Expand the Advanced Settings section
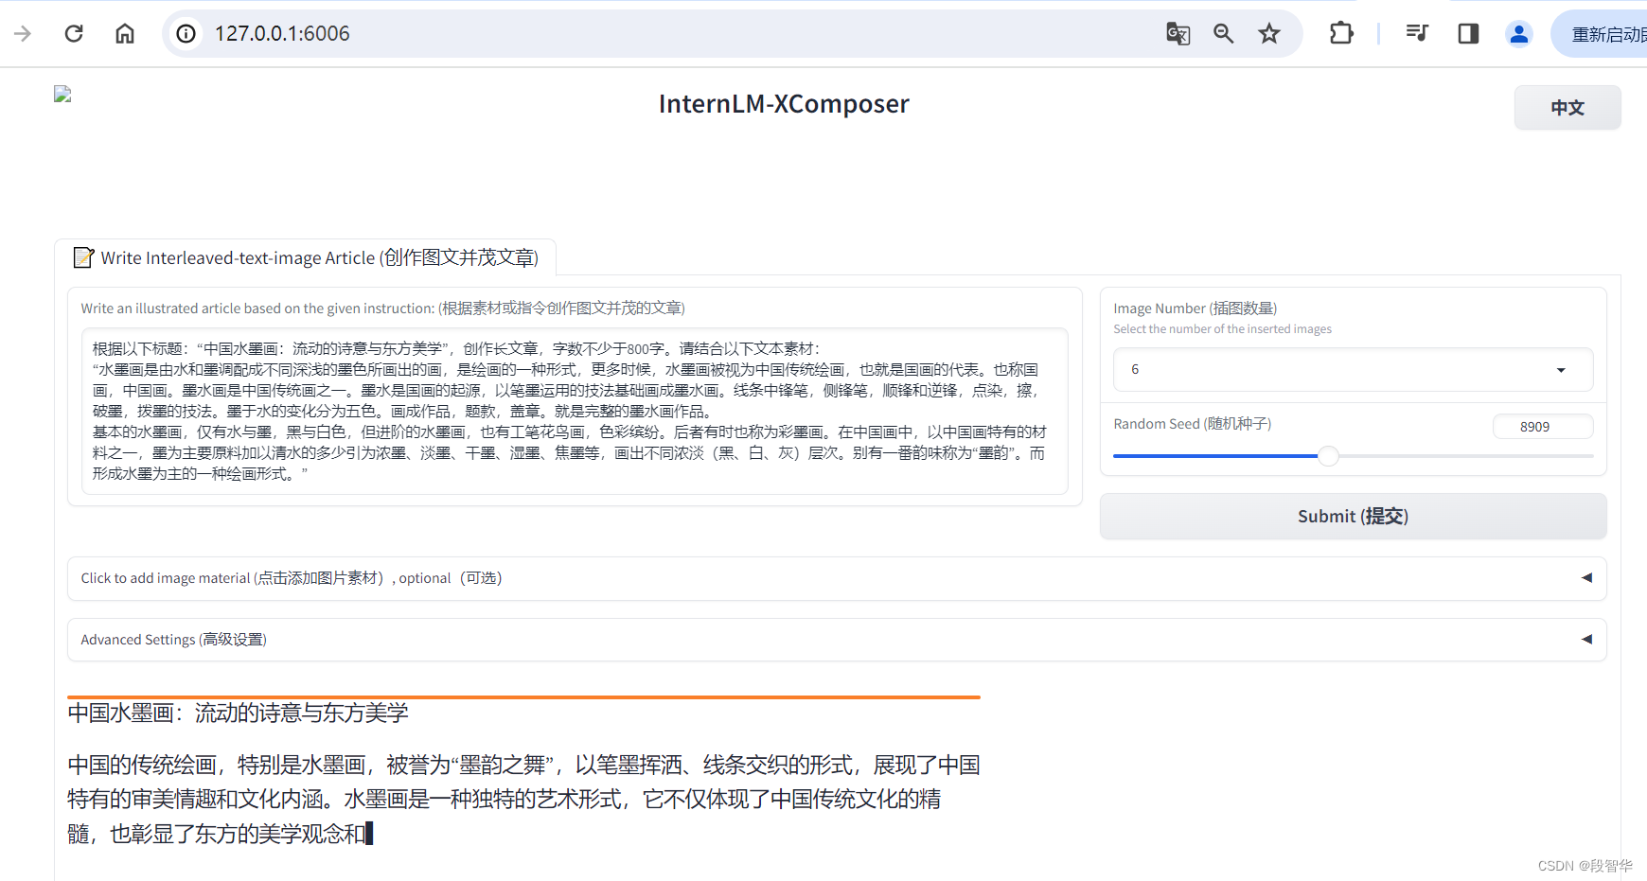Screen dimensions: 1647x881 837,640
